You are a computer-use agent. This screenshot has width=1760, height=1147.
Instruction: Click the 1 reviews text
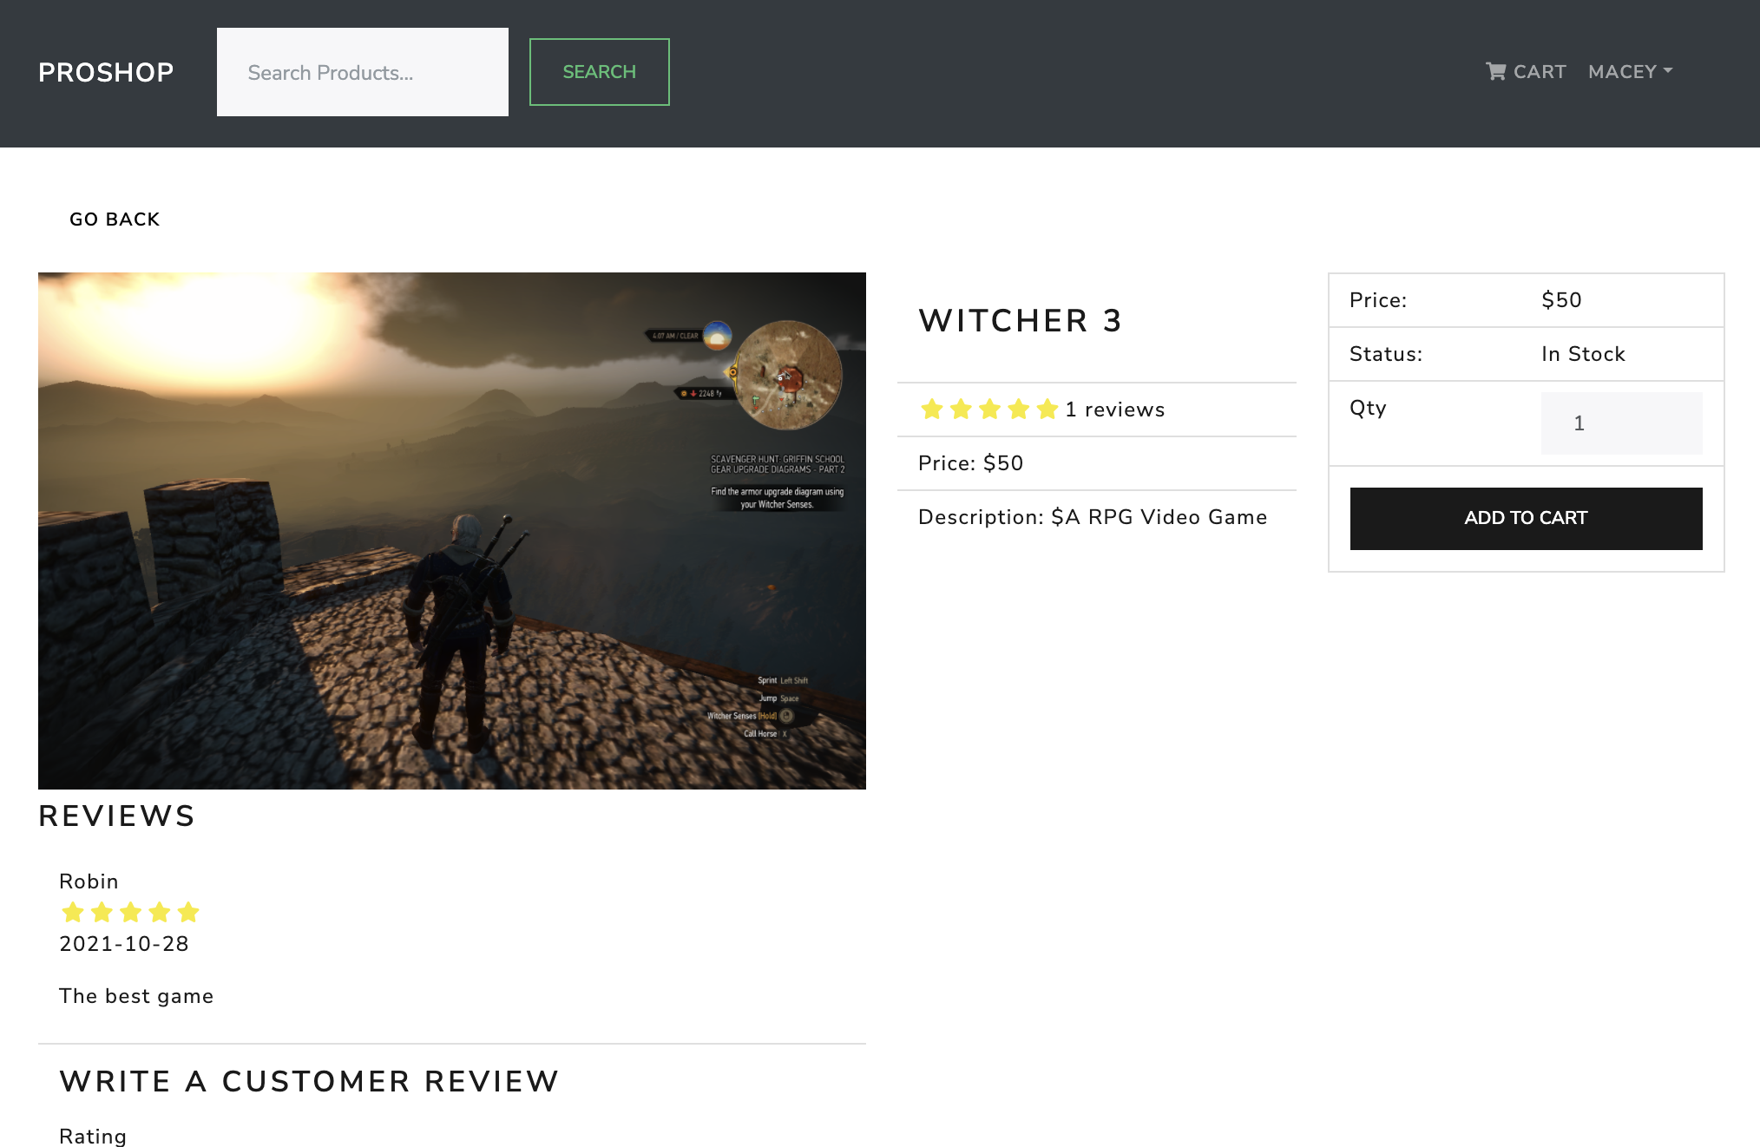(1114, 410)
